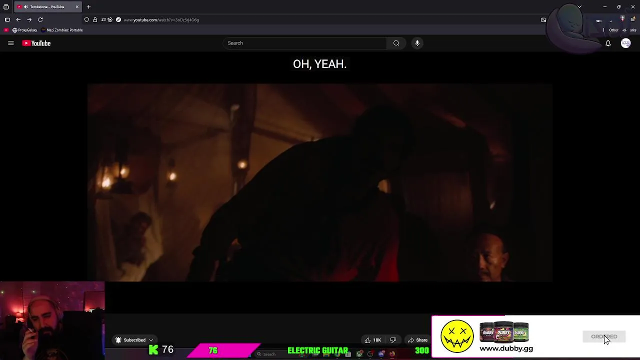Click the ORDERED button in Dubby ad
This screenshot has height=360, width=640.
[x=604, y=336]
